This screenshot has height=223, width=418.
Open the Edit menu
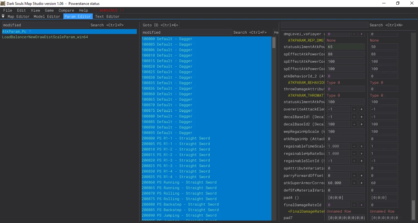pyautogui.click(x=21, y=10)
